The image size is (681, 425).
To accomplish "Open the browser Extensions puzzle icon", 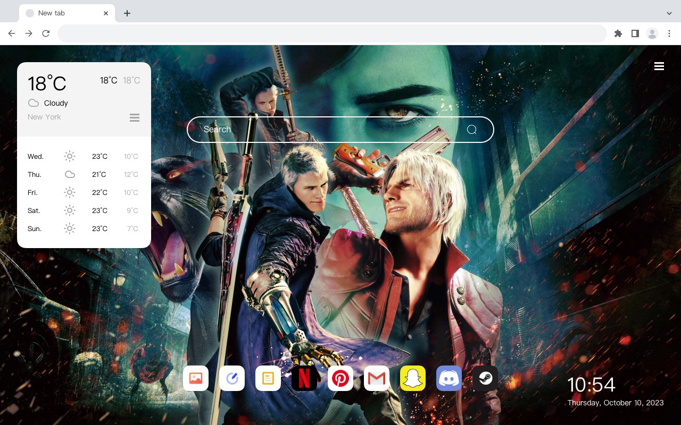I will pos(618,33).
